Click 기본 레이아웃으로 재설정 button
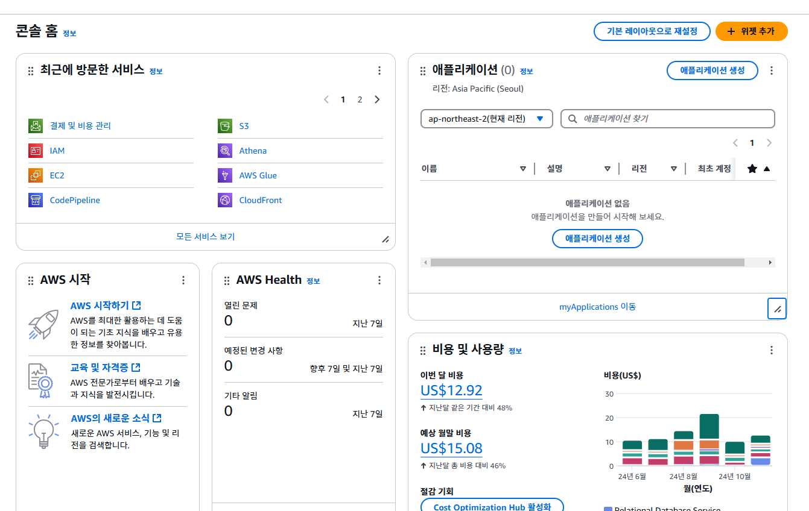 pyautogui.click(x=652, y=31)
